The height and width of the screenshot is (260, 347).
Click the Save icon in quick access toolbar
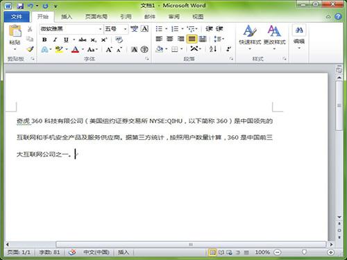(20, 6)
